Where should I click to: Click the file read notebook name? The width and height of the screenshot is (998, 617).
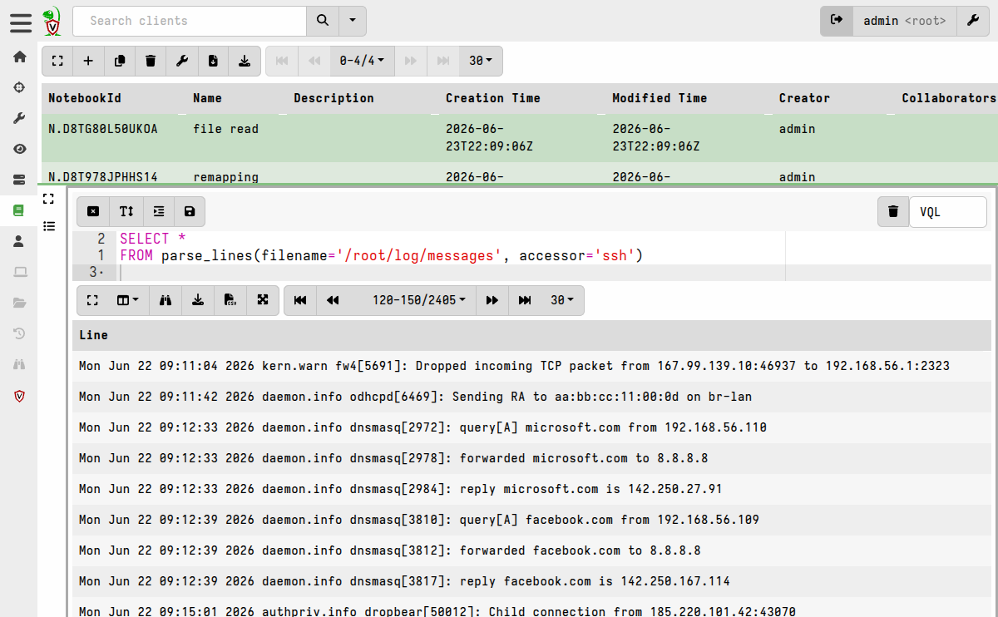[x=225, y=129]
